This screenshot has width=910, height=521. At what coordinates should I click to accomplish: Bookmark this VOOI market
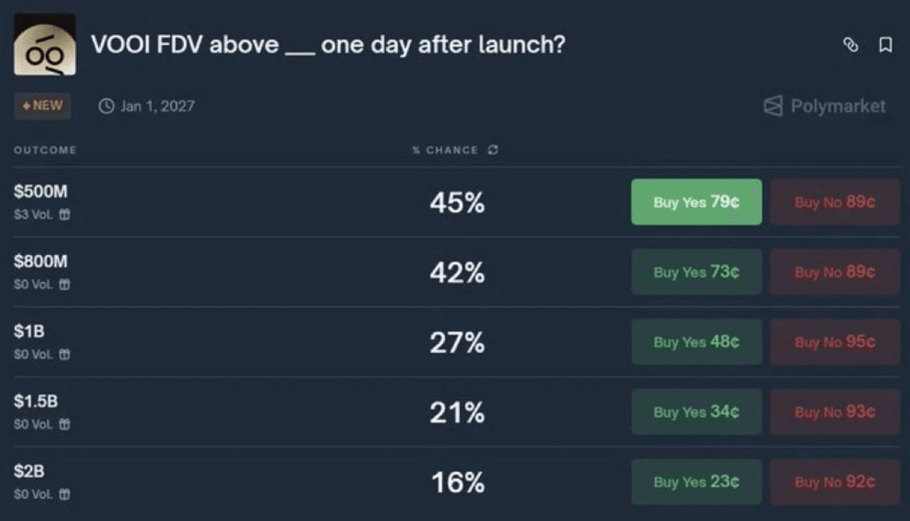885,45
